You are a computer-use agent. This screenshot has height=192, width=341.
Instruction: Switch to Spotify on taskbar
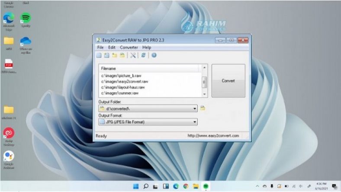click(206, 186)
